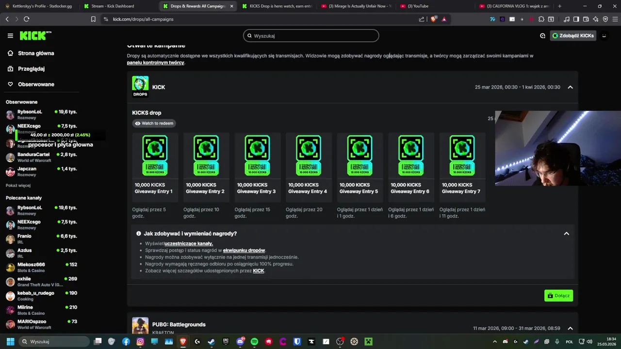Open the Brave Shields lion icon
This screenshot has height=349, width=621.
(x=434, y=19)
